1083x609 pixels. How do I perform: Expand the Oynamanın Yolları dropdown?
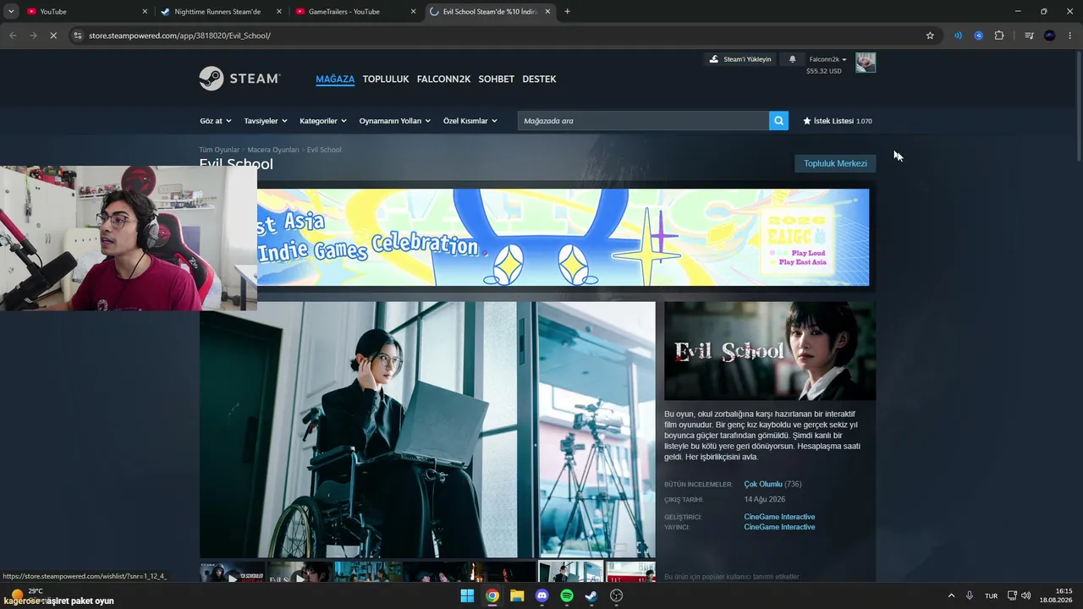point(395,121)
